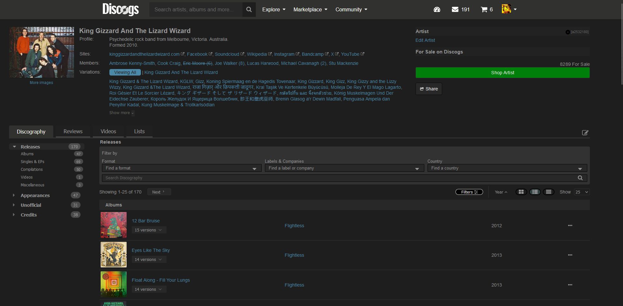
Task: Click the 12 Bar Bruise cover thumbnail
Action: click(x=114, y=225)
